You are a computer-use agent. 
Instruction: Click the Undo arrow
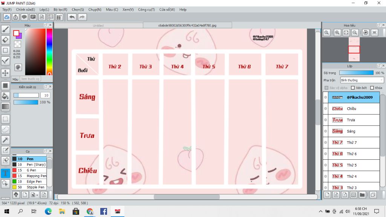point(72,17)
